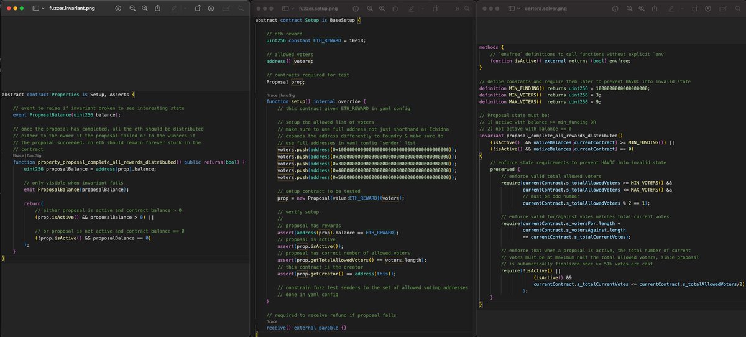The image size is (746, 337).
Task: Rotate image in certora.solver.png window
Action: pos(695,9)
